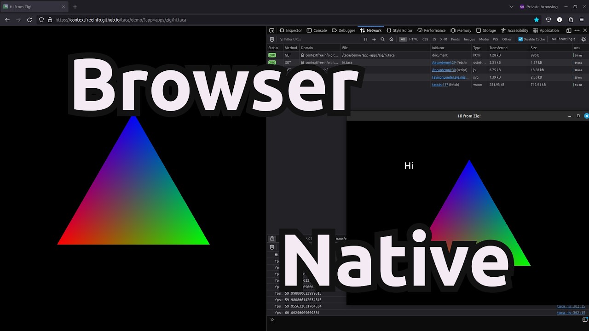
Task: Close the 'Hi from Zig!' browser tab
Action: (x=64, y=7)
